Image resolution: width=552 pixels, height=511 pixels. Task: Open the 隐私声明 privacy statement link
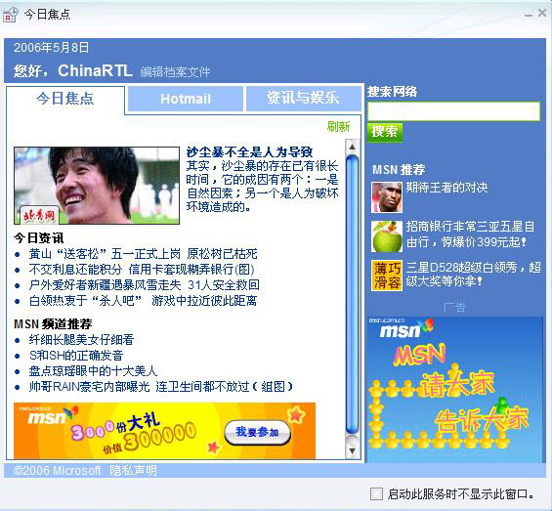coord(134,471)
